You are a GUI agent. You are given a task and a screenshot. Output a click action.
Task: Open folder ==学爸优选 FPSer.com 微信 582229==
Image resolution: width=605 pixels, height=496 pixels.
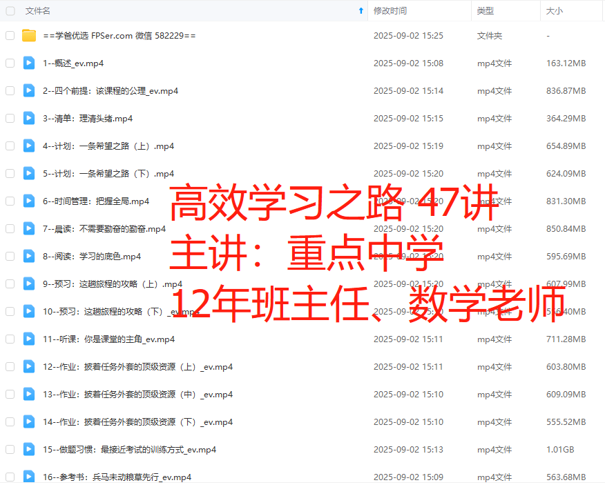pyautogui.click(x=119, y=36)
